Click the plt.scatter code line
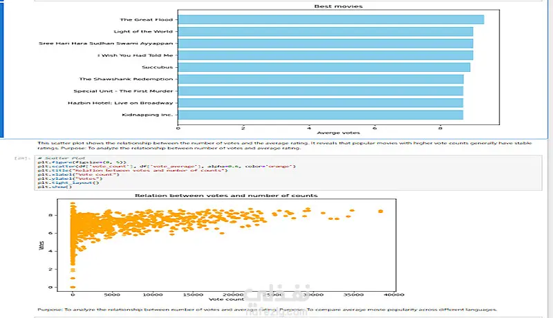The image size is (553, 318). click(167, 167)
